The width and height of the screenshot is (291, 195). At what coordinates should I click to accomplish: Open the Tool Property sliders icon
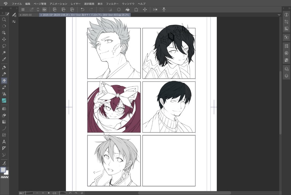[14, 22]
